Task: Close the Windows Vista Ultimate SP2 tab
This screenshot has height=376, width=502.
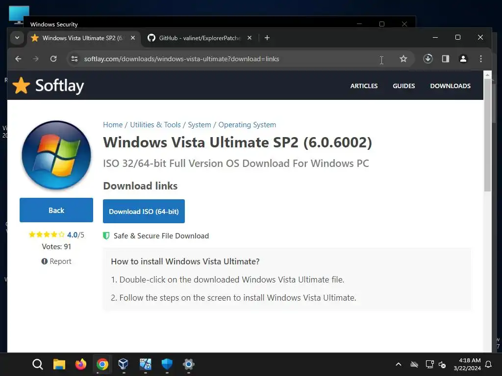Action: point(133,38)
